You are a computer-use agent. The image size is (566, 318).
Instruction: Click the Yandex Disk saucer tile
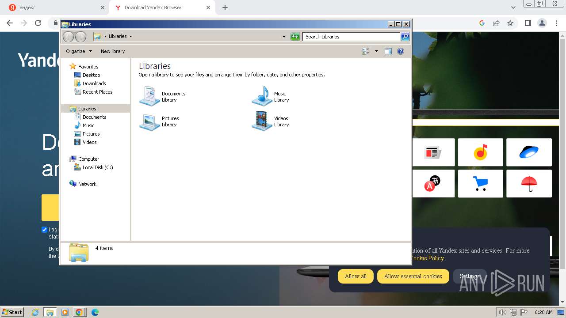pyautogui.click(x=529, y=152)
